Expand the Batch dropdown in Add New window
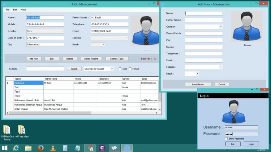The image size is (271, 152). coord(197,73)
